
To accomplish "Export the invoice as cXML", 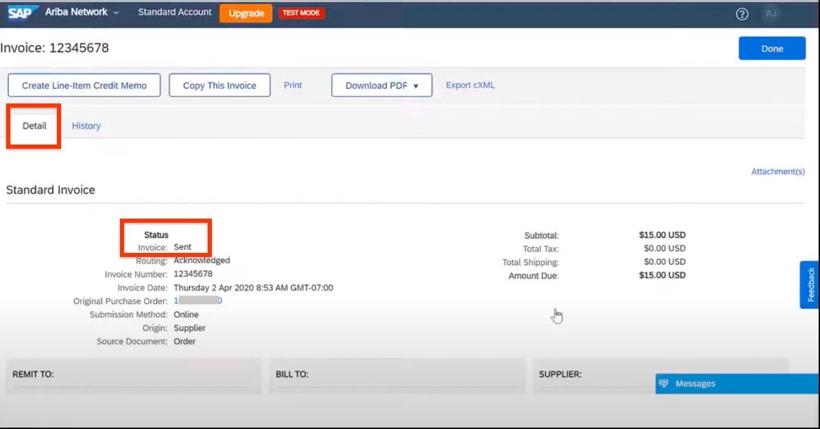I will (x=470, y=85).
